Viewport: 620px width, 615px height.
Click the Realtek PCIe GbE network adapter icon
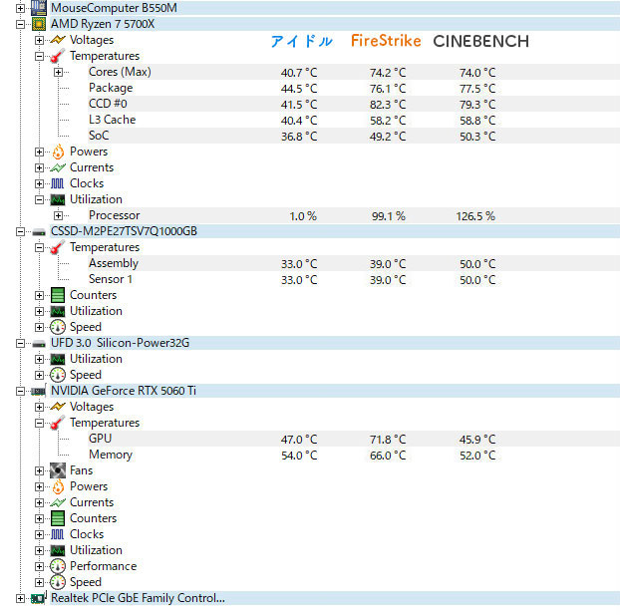(39, 598)
